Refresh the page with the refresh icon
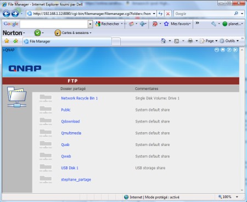This screenshot has height=202, width=247. click(x=160, y=14)
